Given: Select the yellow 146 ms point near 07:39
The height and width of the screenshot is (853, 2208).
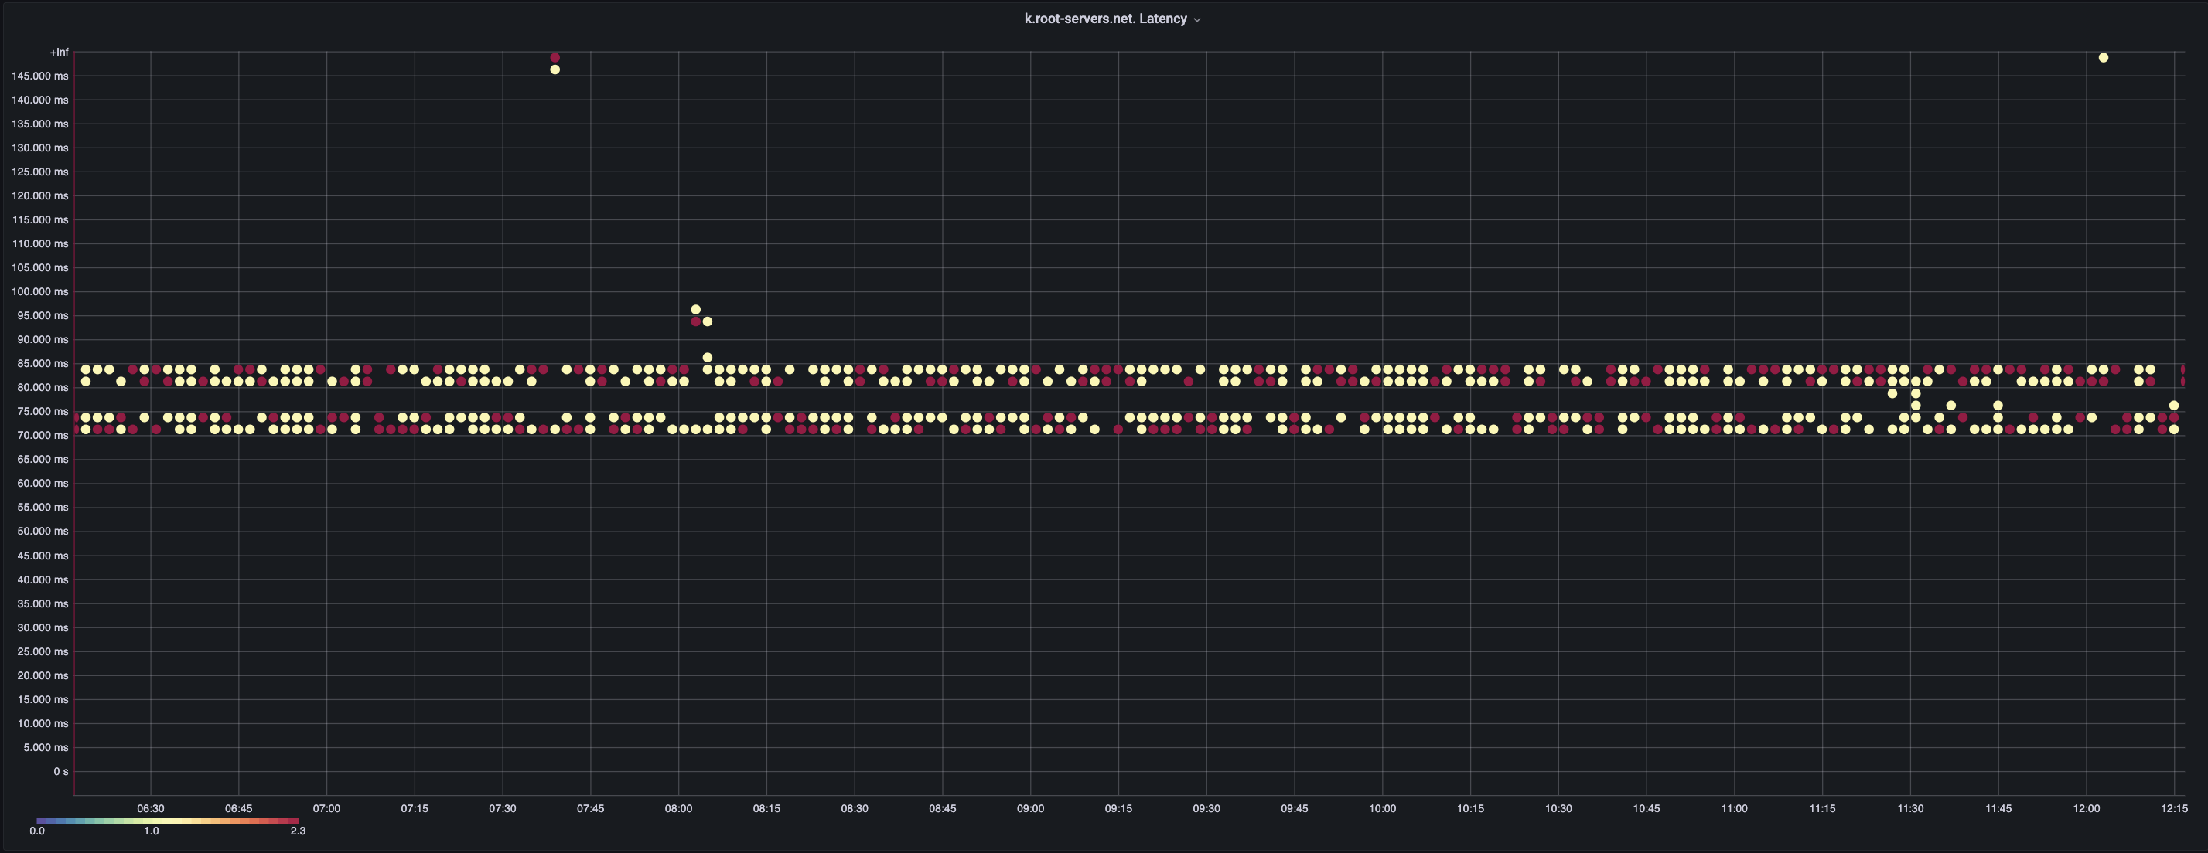Looking at the screenshot, I should (555, 70).
